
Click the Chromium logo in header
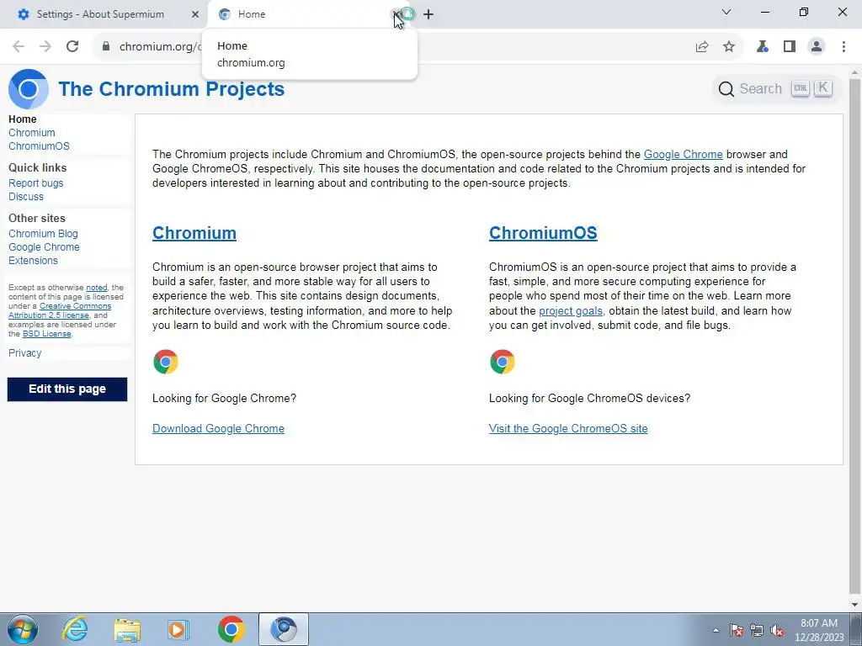coord(29,89)
